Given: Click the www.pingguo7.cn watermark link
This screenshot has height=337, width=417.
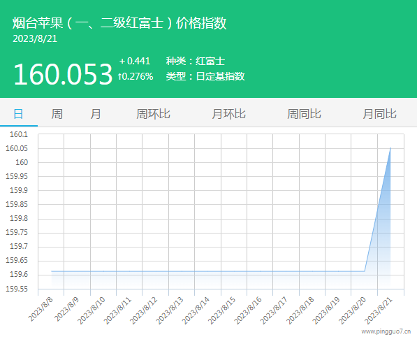Looking at the screenshot, I should [x=386, y=331].
